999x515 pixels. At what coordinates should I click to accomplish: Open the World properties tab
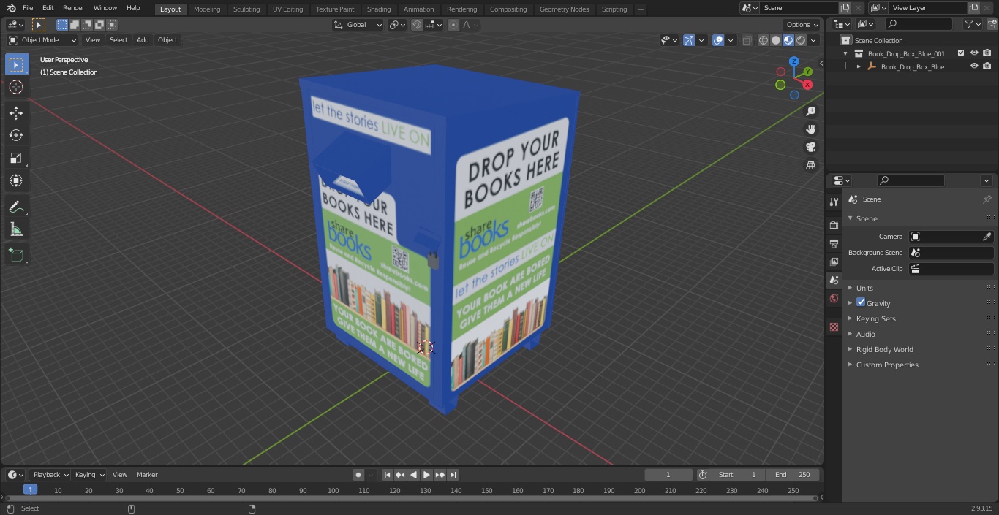coord(834,298)
